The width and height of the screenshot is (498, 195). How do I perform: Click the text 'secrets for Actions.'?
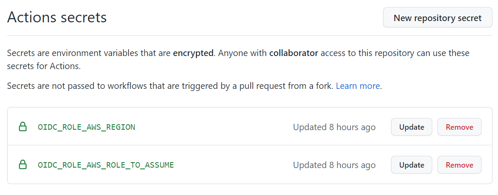[44, 66]
